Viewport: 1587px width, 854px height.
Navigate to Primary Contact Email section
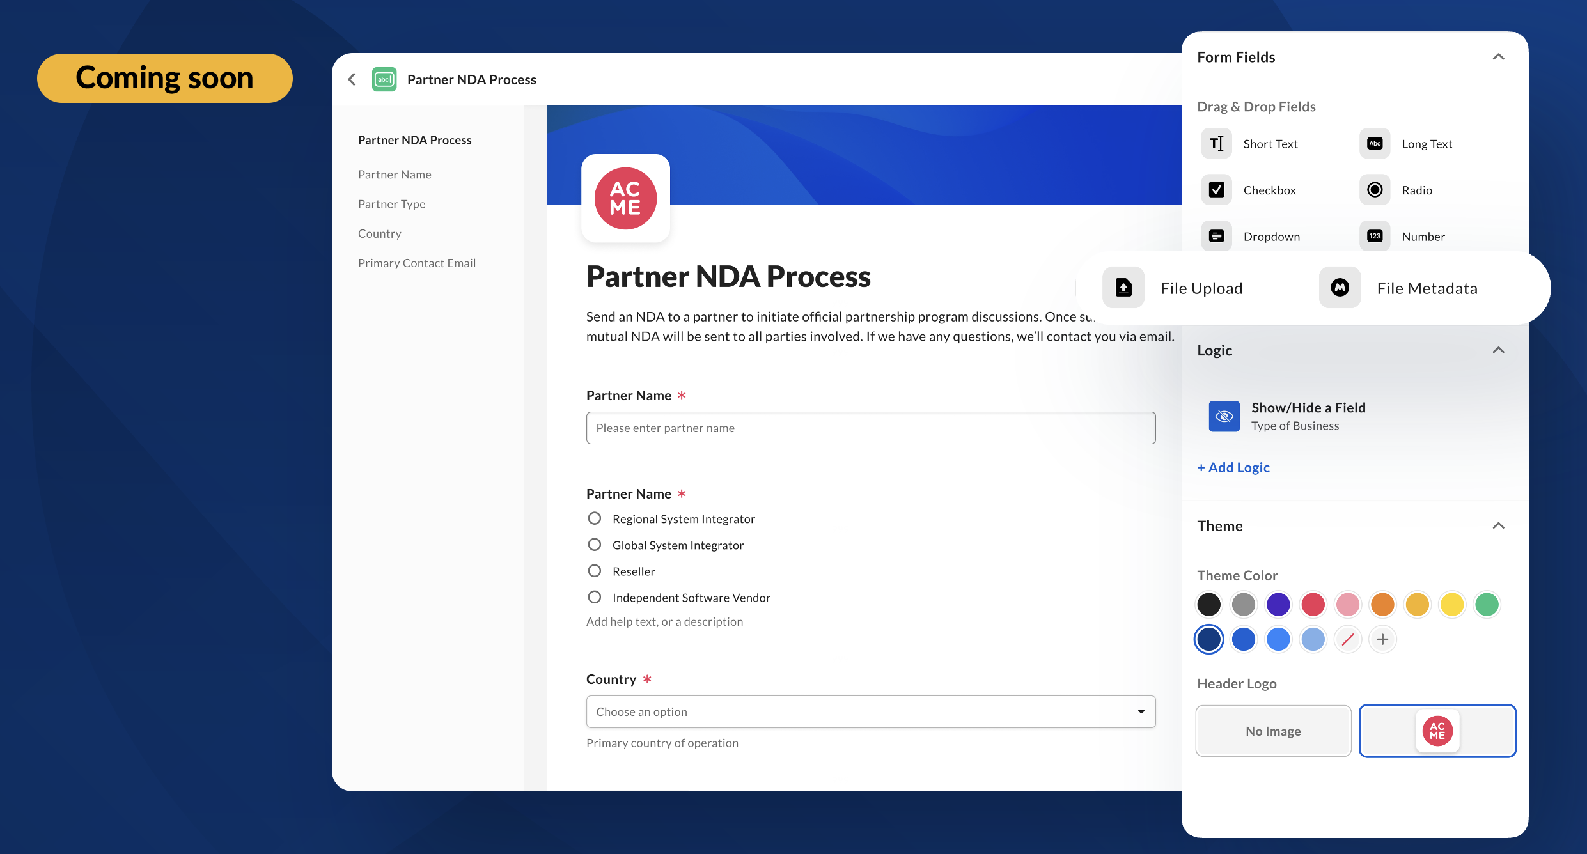[416, 263]
